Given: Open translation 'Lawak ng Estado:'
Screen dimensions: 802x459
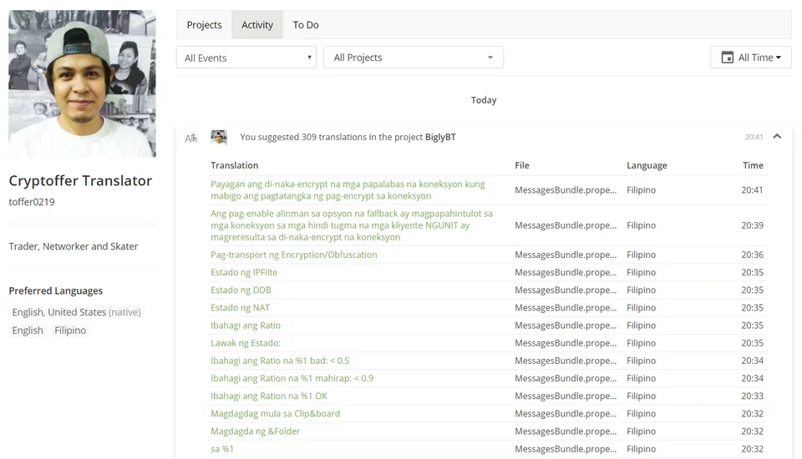Looking at the screenshot, I should coord(246,343).
